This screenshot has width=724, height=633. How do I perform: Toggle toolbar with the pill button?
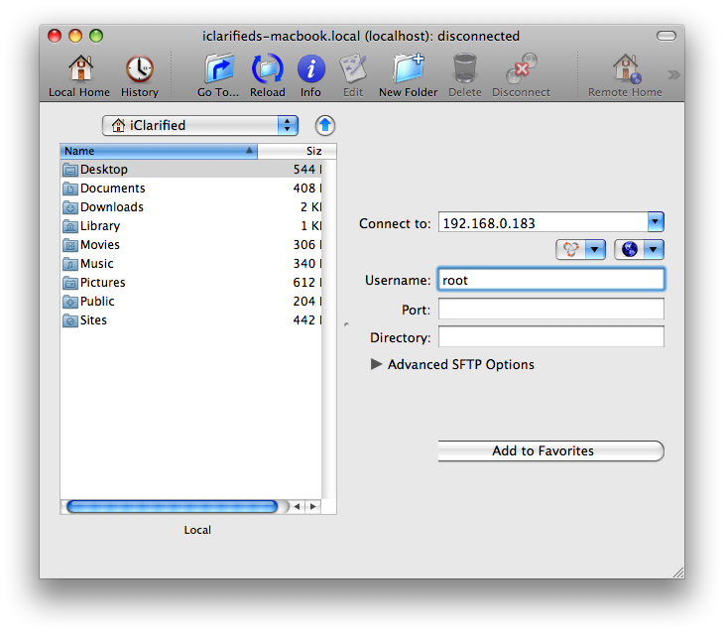[666, 36]
